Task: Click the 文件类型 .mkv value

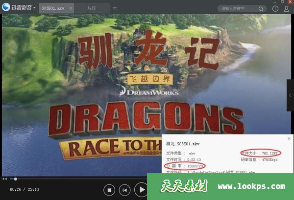Action: pyautogui.click(x=191, y=154)
